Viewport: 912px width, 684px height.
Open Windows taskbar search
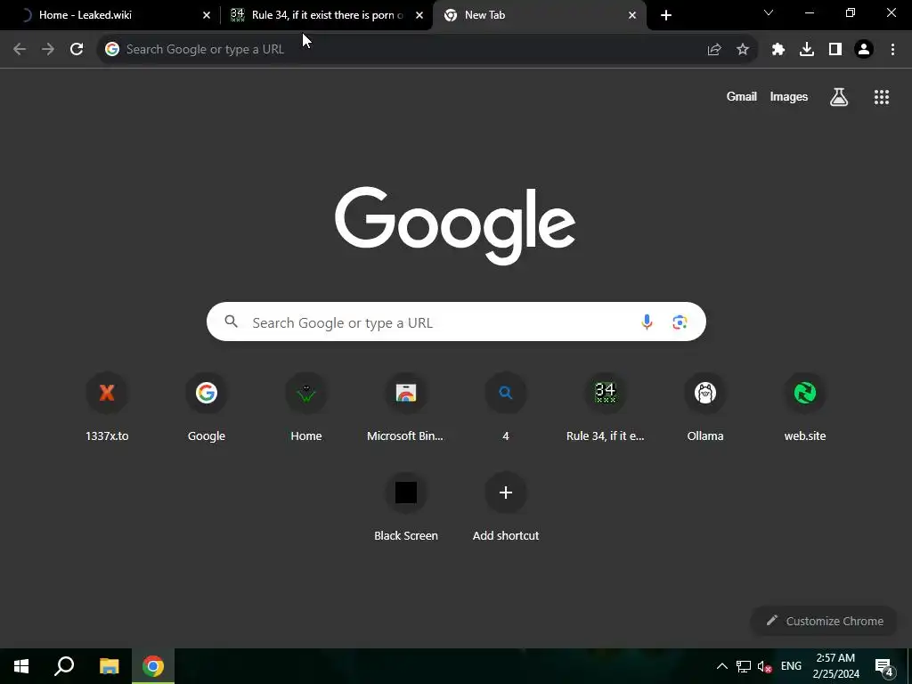[x=64, y=666]
